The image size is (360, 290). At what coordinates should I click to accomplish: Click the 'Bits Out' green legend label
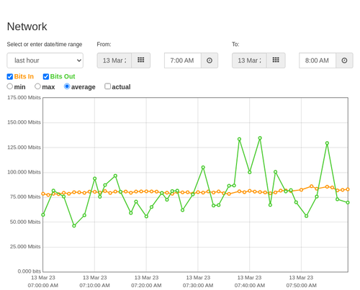pyautogui.click(x=63, y=76)
